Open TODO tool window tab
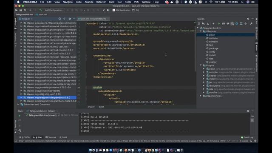This screenshot has width=272, height=153. pos(25,137)
